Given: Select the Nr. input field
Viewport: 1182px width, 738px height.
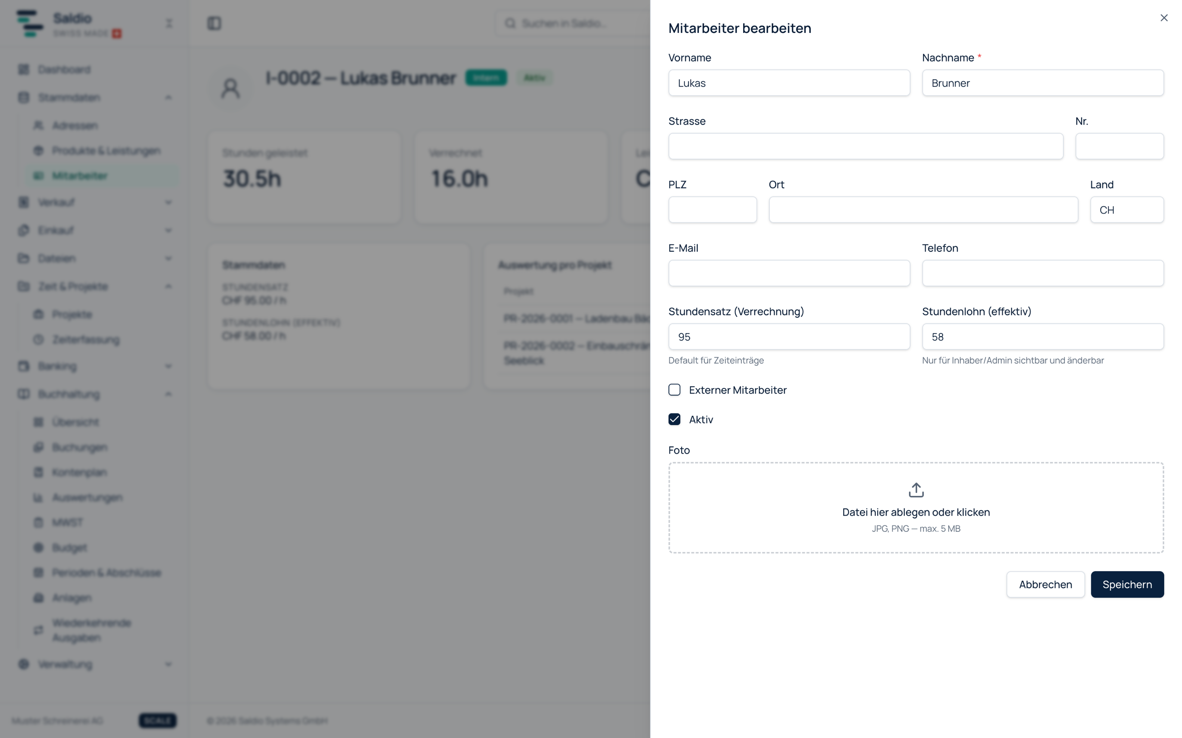Looking at the screenshot, I should pos(1119,146).
